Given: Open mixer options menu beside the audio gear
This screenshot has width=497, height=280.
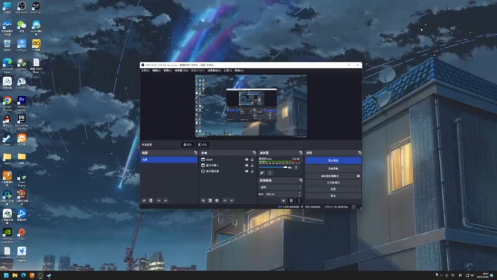Looking at the screenshot, I should click(x=270, y=173).
